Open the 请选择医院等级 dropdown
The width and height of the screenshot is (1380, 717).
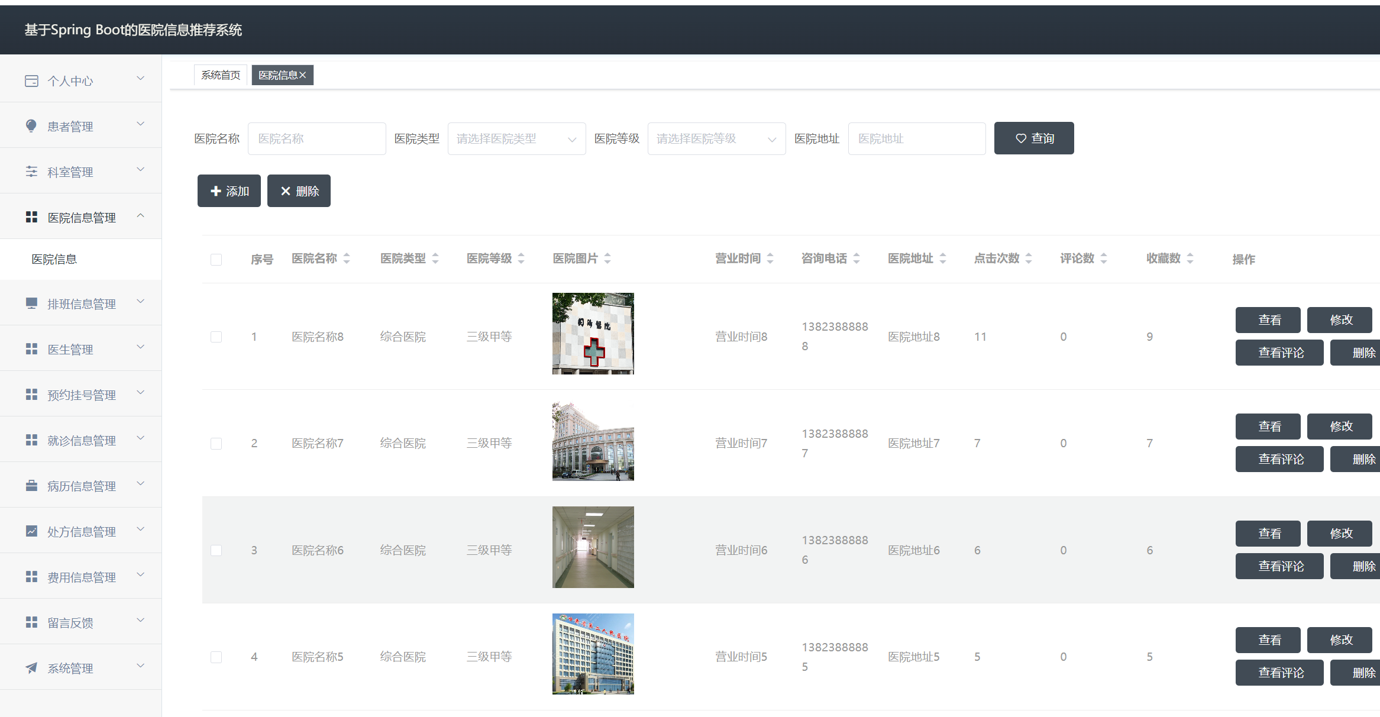[x=716, y=138]
